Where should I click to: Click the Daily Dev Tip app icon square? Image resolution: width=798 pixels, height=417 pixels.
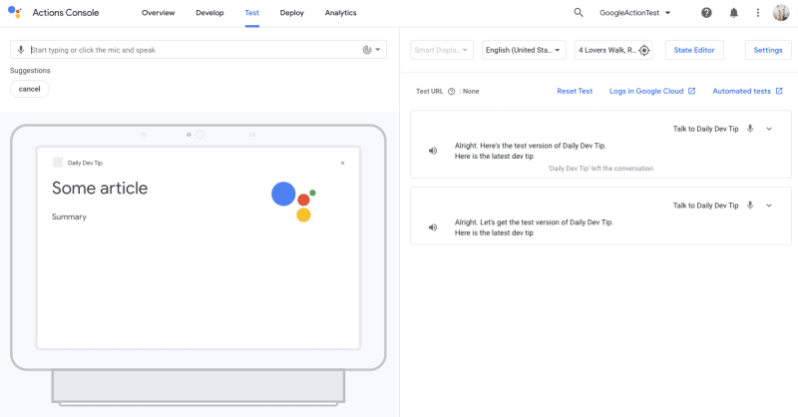(58, 163)
